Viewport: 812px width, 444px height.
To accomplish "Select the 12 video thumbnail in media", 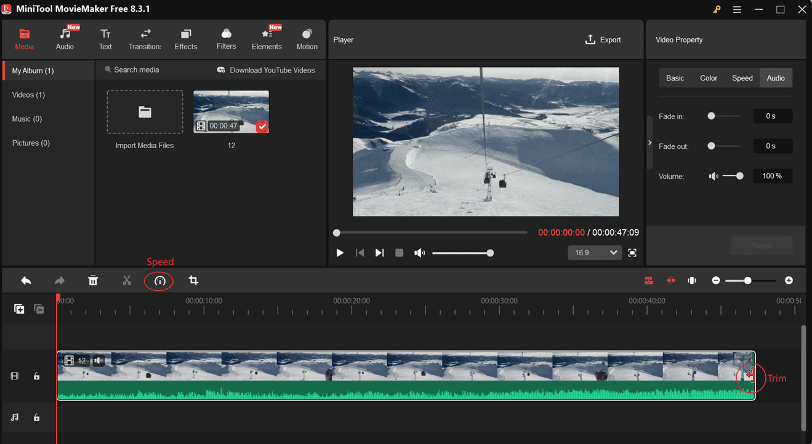I will click(231, 112).
